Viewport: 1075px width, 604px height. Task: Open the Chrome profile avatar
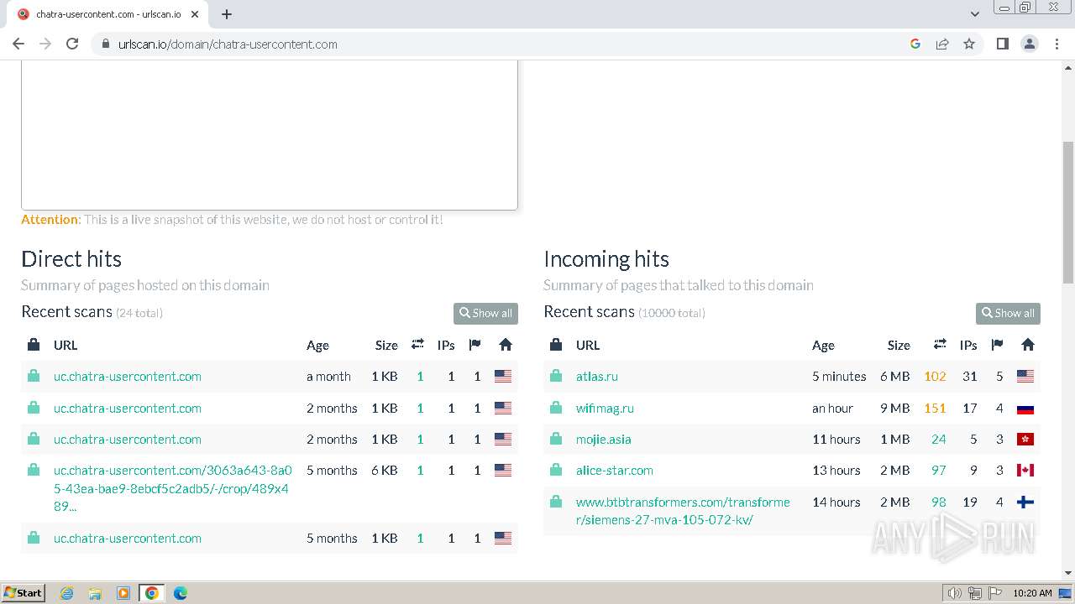coord(1029,44)
